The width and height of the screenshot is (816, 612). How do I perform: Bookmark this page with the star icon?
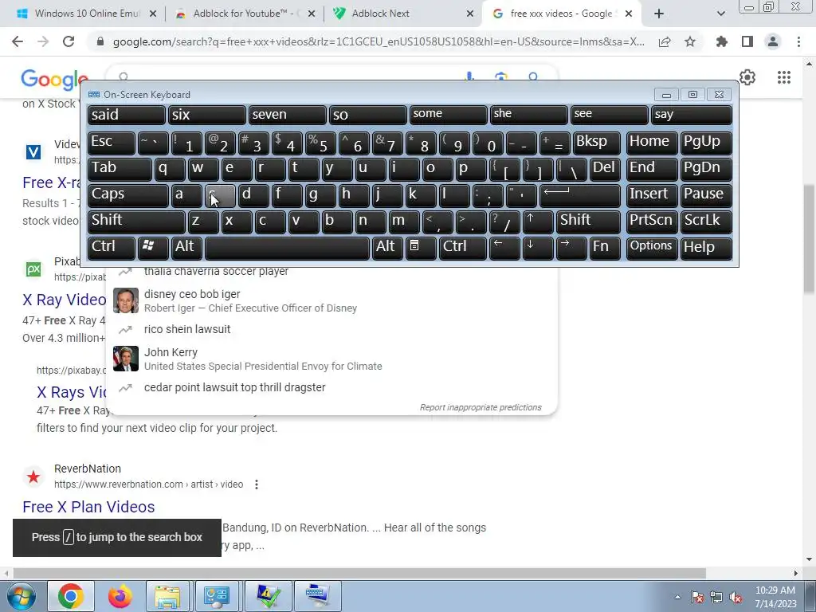pos(690,41)
